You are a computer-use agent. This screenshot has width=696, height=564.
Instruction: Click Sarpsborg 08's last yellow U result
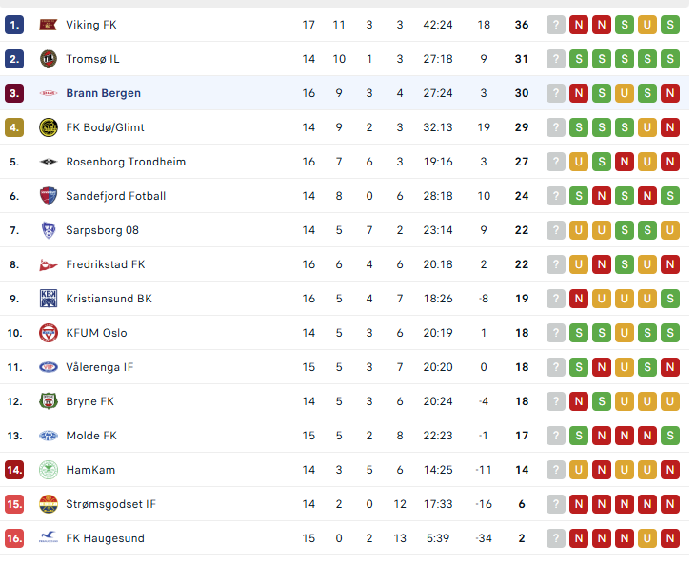tap(670, 230)
